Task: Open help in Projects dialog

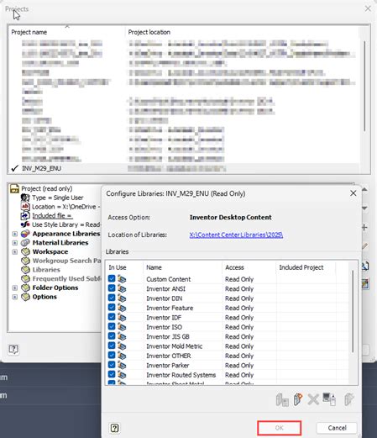Action: tap(13, 349)
